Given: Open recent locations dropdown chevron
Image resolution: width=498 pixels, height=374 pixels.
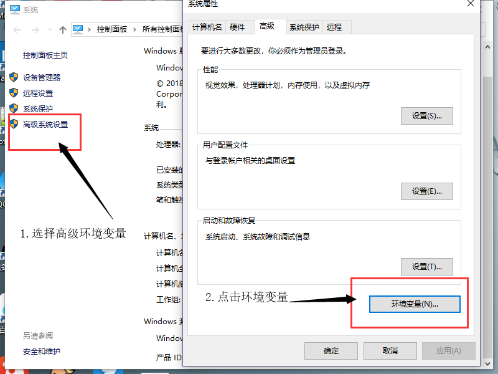Looking at the screenshot, I should [x=50, y=29].
